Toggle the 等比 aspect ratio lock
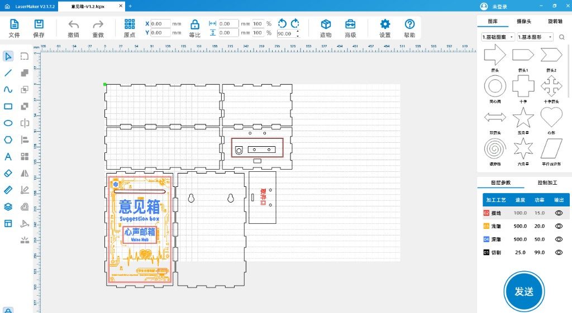Image resolution: width=572 pixels, height=313 pixels. tap(195, 25)
